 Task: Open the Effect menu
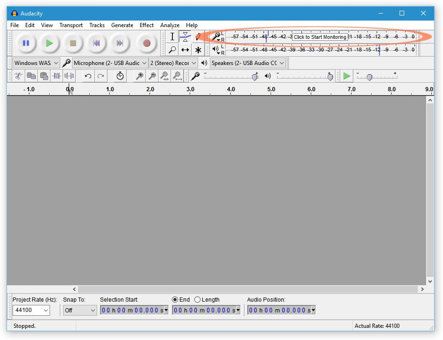tap(147, 25)
